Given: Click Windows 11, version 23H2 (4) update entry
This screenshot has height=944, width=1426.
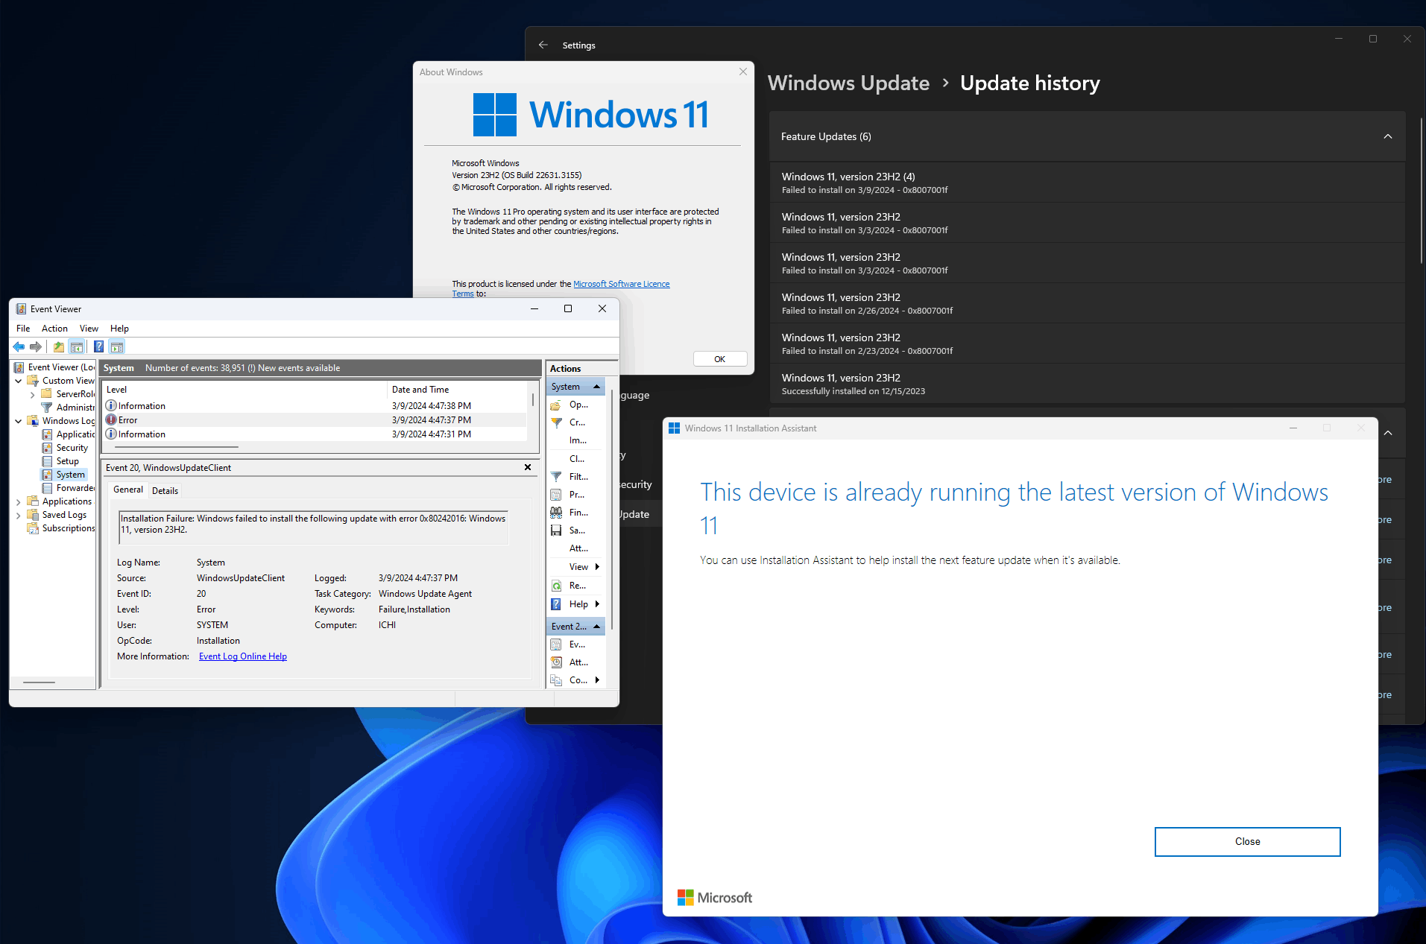Looking at the screenshot, I should [1087, 183].
